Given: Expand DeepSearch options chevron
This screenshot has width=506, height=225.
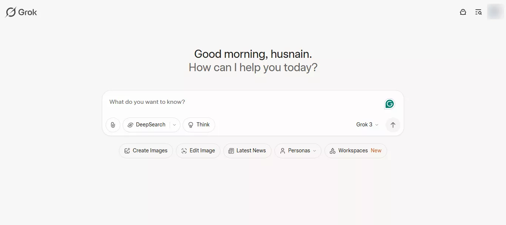Looking at the screenshot, I should tap(174, 125).
